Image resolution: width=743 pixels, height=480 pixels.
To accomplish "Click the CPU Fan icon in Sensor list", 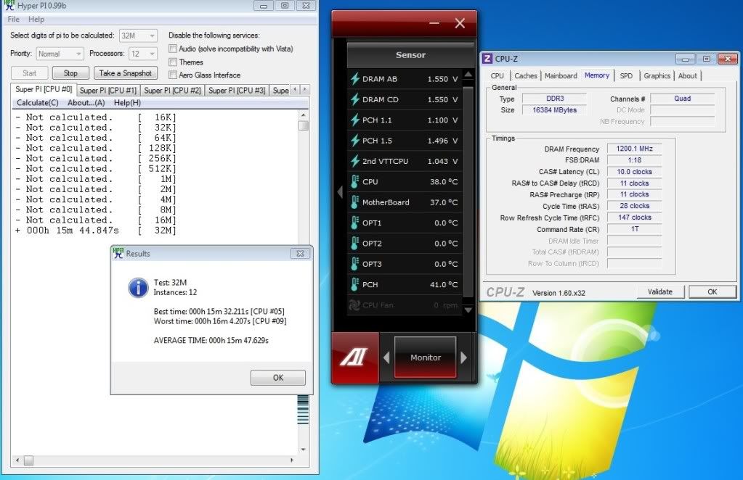I will pyautogui.click(x=354, y=305).
